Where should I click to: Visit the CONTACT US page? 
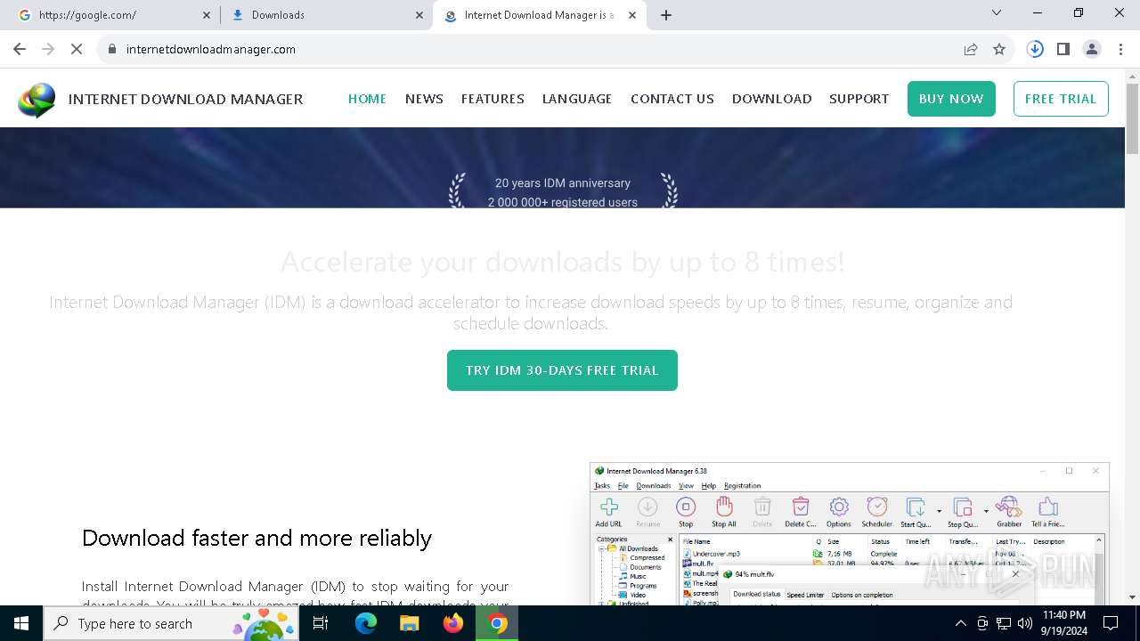672,99
